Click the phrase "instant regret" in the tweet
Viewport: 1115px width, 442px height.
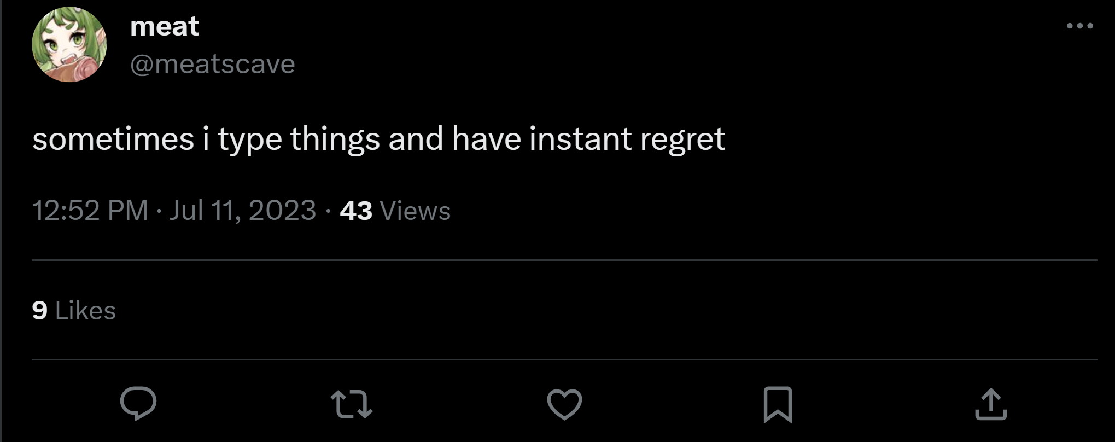point(627,139)
